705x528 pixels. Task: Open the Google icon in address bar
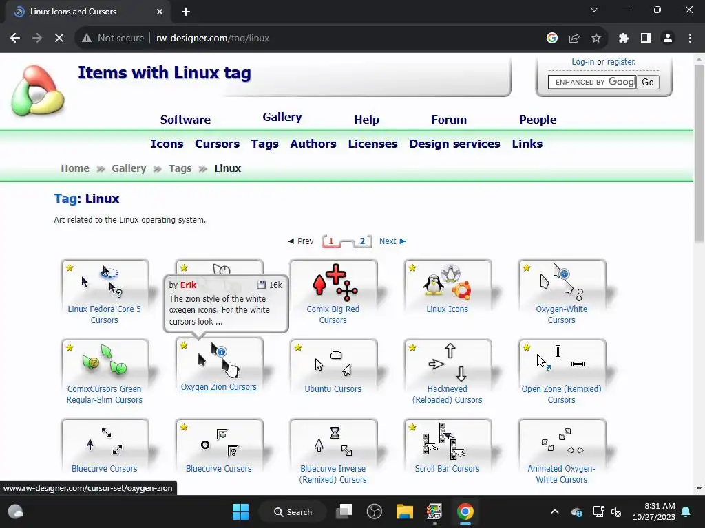552,38
